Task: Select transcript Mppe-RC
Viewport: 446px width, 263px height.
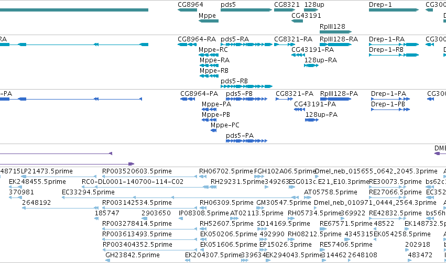Action: pos(213,50)
